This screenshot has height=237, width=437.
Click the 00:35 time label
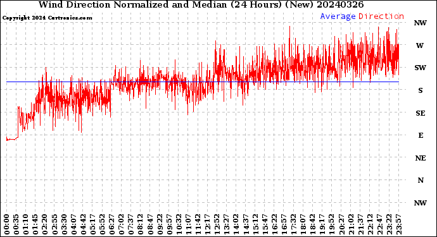point(16,224)
